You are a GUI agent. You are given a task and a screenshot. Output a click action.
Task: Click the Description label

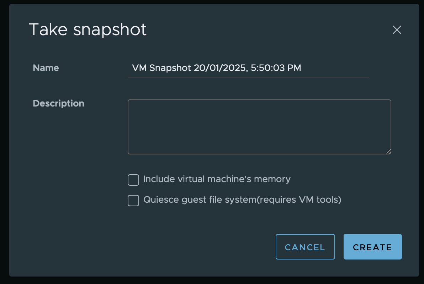58,103
